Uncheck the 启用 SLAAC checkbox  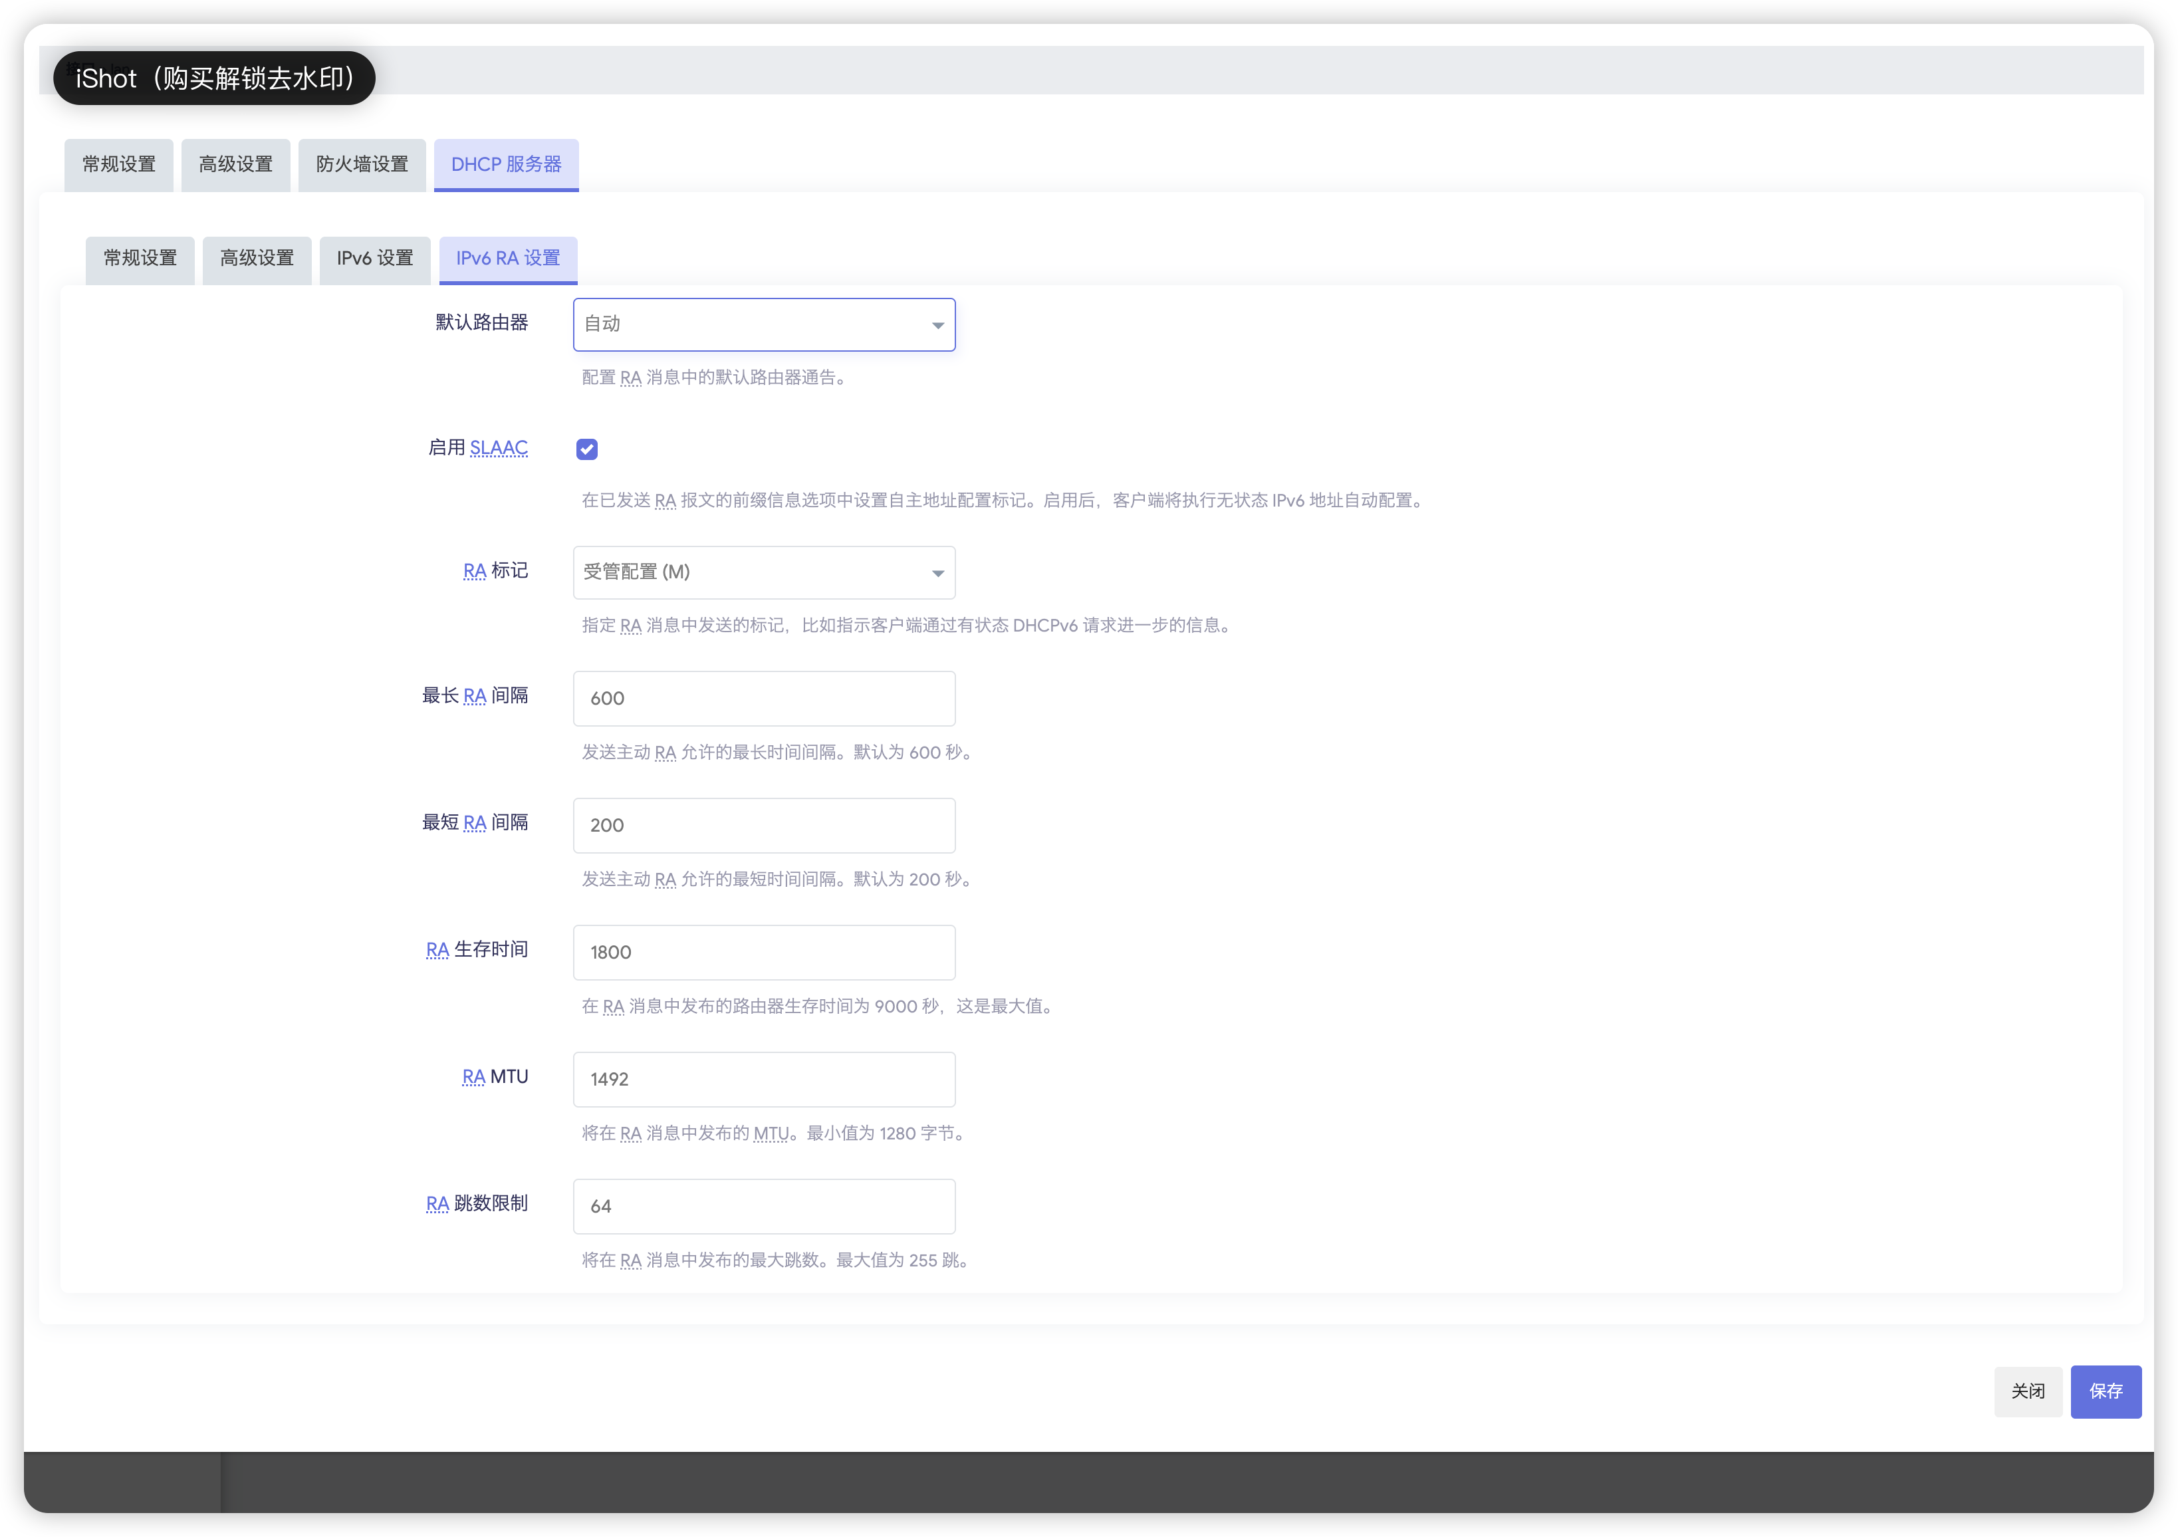(587, 449)
